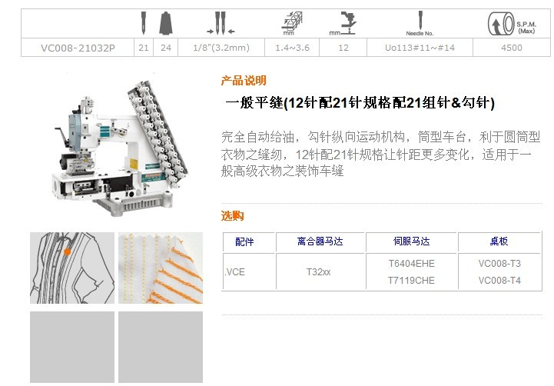Select the VC008-T4 table option
This screenshot has width=554, height=386.
point(499,281)
